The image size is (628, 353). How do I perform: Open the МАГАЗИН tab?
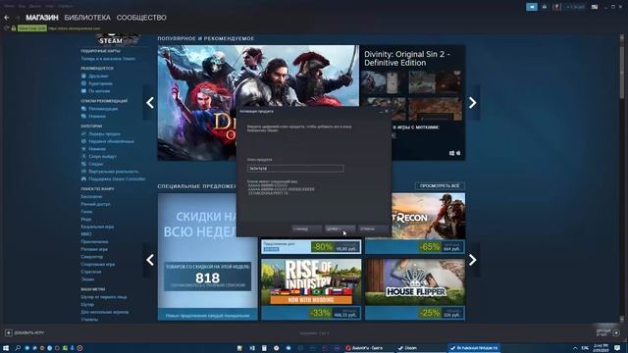click(x=42, y=18)
